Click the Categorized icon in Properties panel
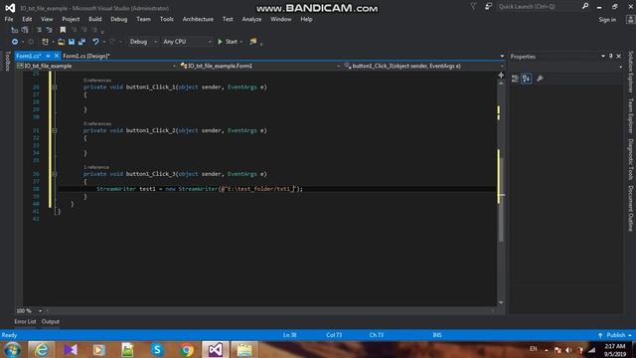636x358 pixels. (x=515, y=79)
